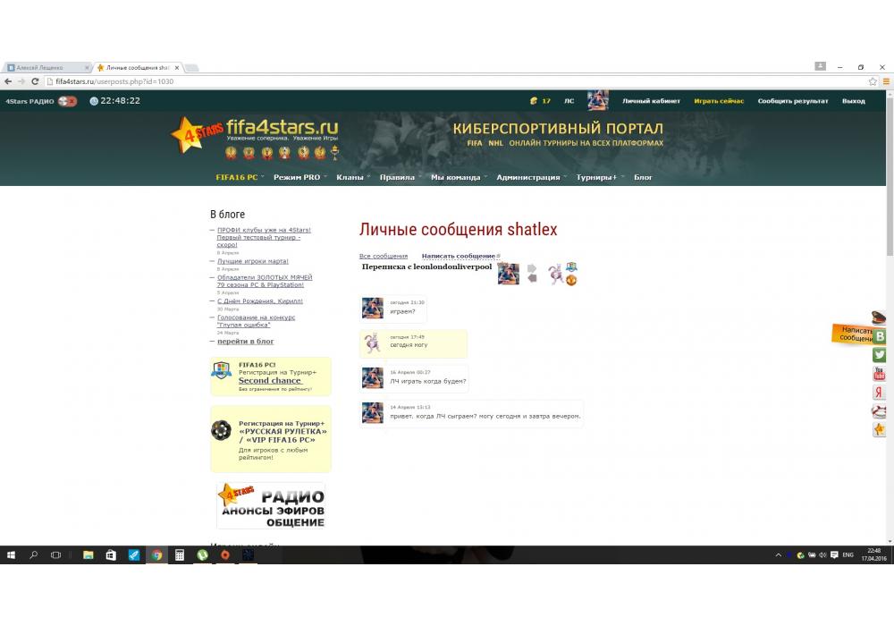Open the Windows Start menu
The image size is (894, 626).
point(11,554)
